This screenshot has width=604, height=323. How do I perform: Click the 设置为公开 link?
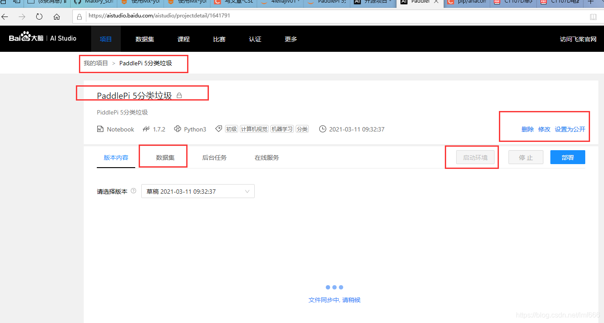(x=570, y=129)
